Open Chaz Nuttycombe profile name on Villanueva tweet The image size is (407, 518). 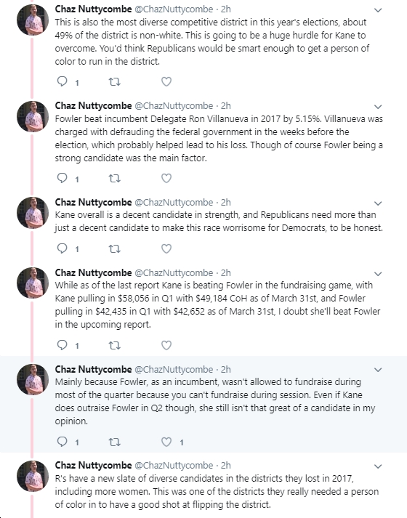[x=93, y=106]
